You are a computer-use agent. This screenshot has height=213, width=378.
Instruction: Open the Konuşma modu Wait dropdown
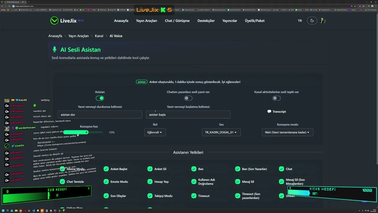pyautogui.click(x=287, y=132)
